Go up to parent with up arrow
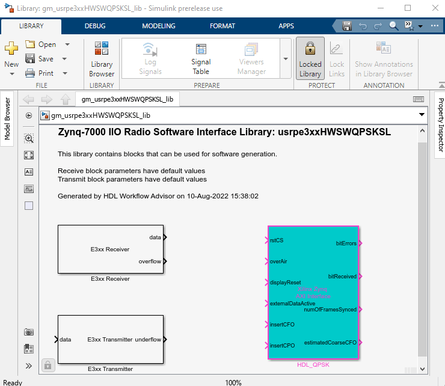The image size is (445, 386). (x=66, y=99)
